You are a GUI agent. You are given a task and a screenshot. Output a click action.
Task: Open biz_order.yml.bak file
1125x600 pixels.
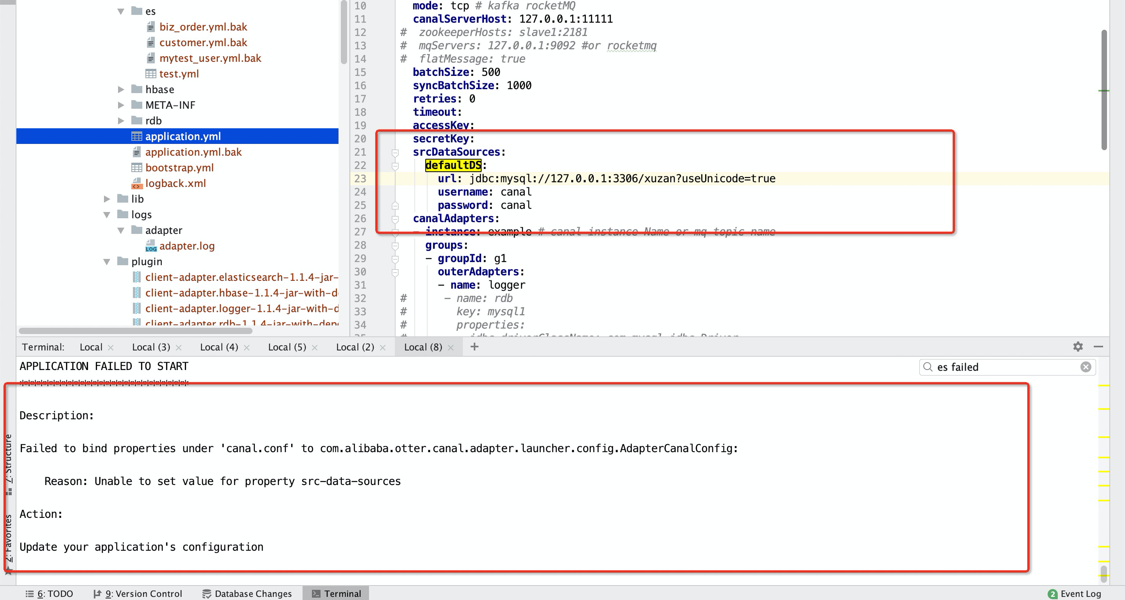tap(203, 27)
